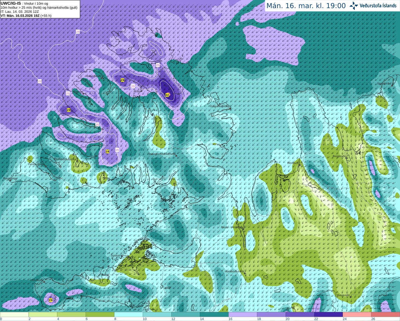Pick the light green 2–4 m/s legend swatch
Viewport: 400px width, 321px height.
pos(43,314)
